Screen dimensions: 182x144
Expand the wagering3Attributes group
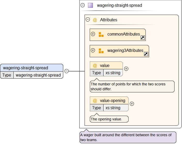(x=93, y=50)
